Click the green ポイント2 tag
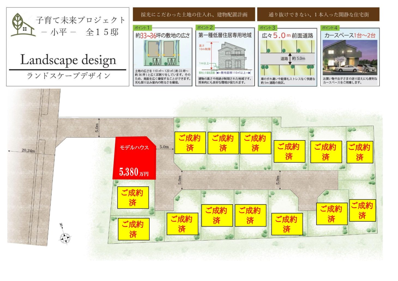This screenshot has height=281, width=398. click(x=205, y=28)
